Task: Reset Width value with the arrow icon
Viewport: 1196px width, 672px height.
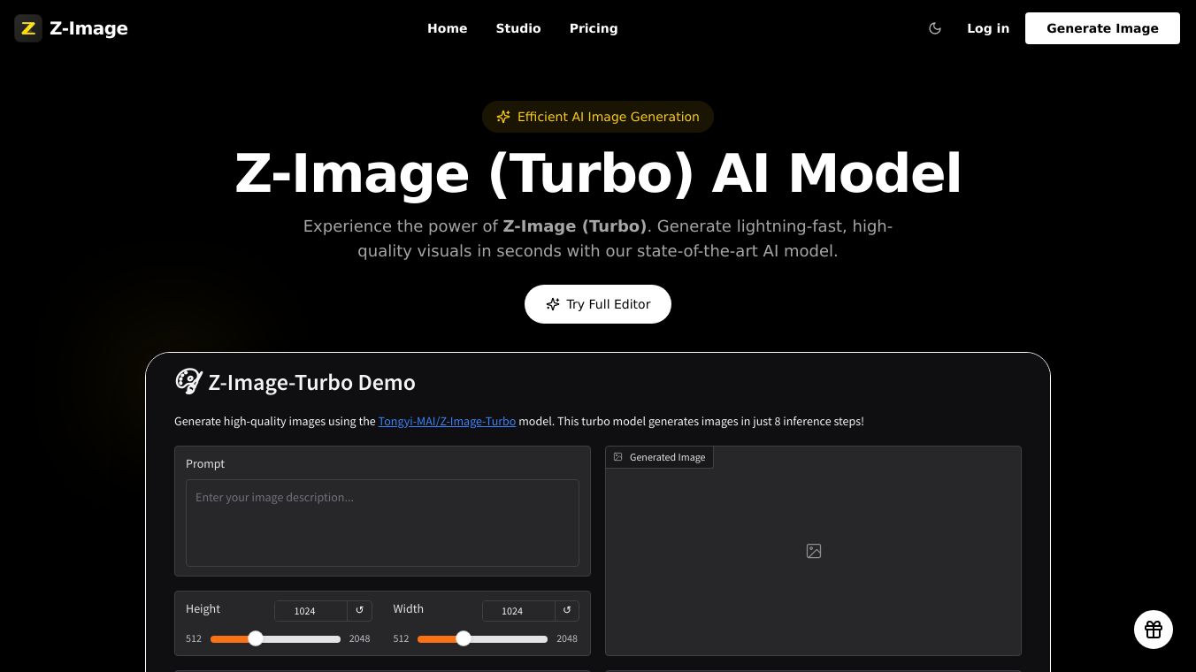Action: [567, 610]
